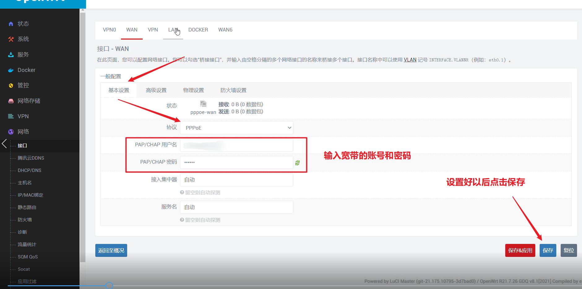The image size is (582, 289).
Task: Select the 系统 wrench icon in sidebar
Action: pyautogui.click(x=11, y=39)
